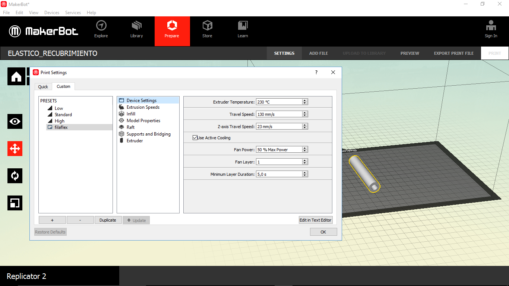Open the Store cube icon
509x286 pixels.
[x=207, y=25]
